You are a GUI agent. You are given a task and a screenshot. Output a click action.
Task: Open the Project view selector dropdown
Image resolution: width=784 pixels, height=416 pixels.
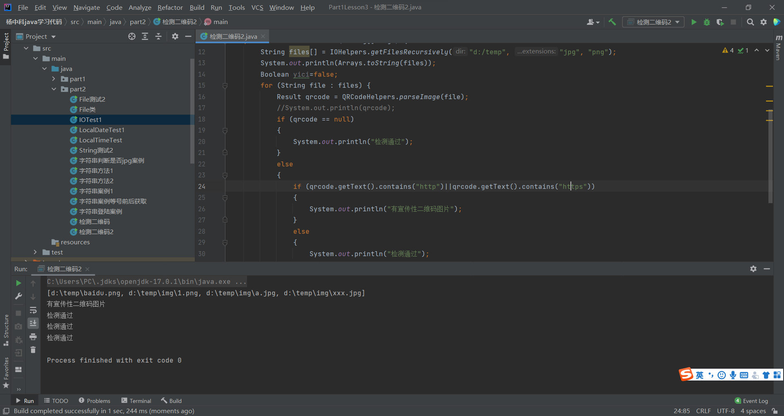pyautogui.click(x=36, y=36)
